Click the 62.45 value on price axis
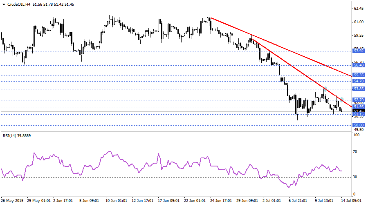Image resolution: width=368 pixels, height=204 pixels. [x=359, y=9]
